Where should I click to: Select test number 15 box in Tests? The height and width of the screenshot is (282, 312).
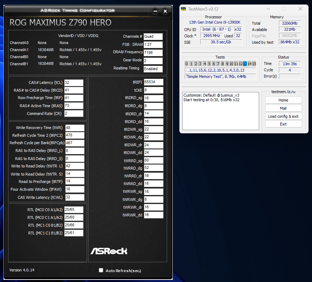click(254, 64)
